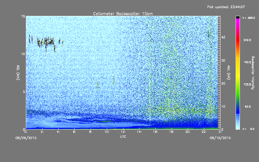Click the "5" tick on the km axis
Screen dimensions: 259x162
[x=24, y=92]
